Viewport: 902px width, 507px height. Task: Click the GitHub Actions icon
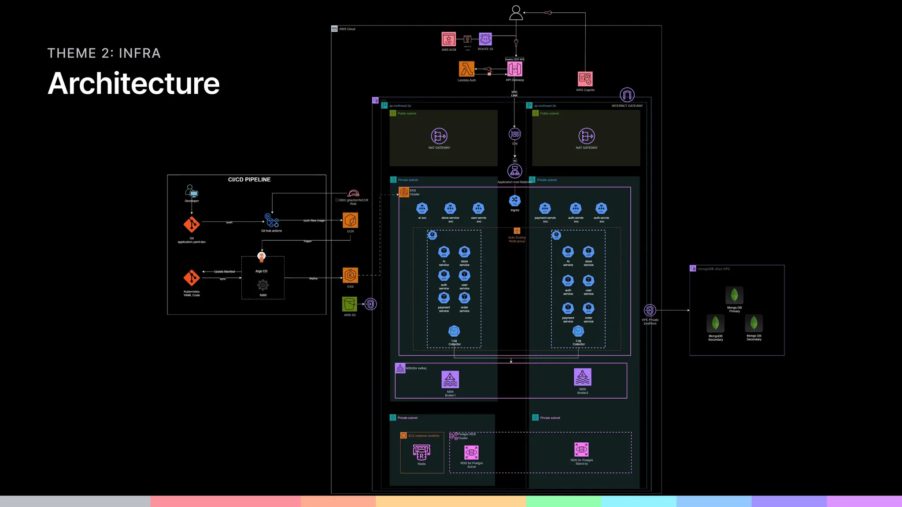271,220
